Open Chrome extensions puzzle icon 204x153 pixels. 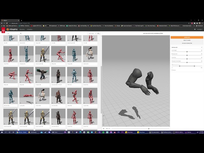point(197,23)
